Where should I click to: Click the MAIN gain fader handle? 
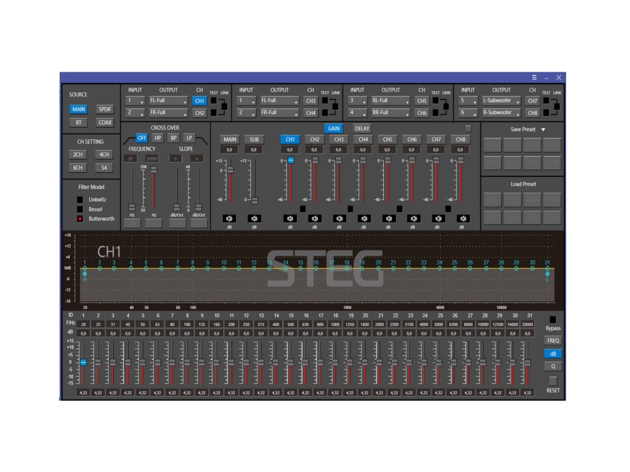click(x=230, y=170)
